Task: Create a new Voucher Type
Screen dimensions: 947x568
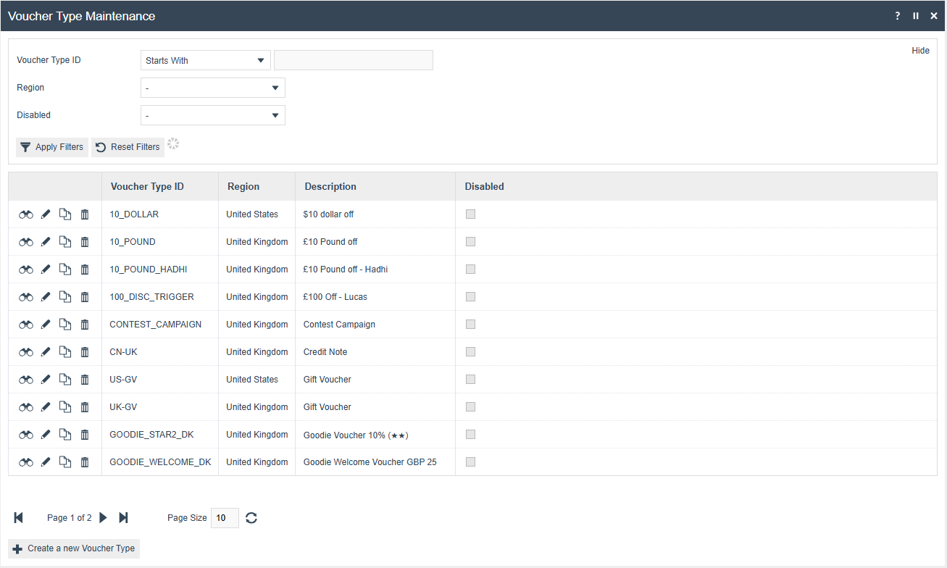Action: 74,548
